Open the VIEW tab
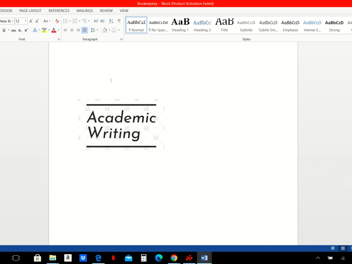 (124, 11)
